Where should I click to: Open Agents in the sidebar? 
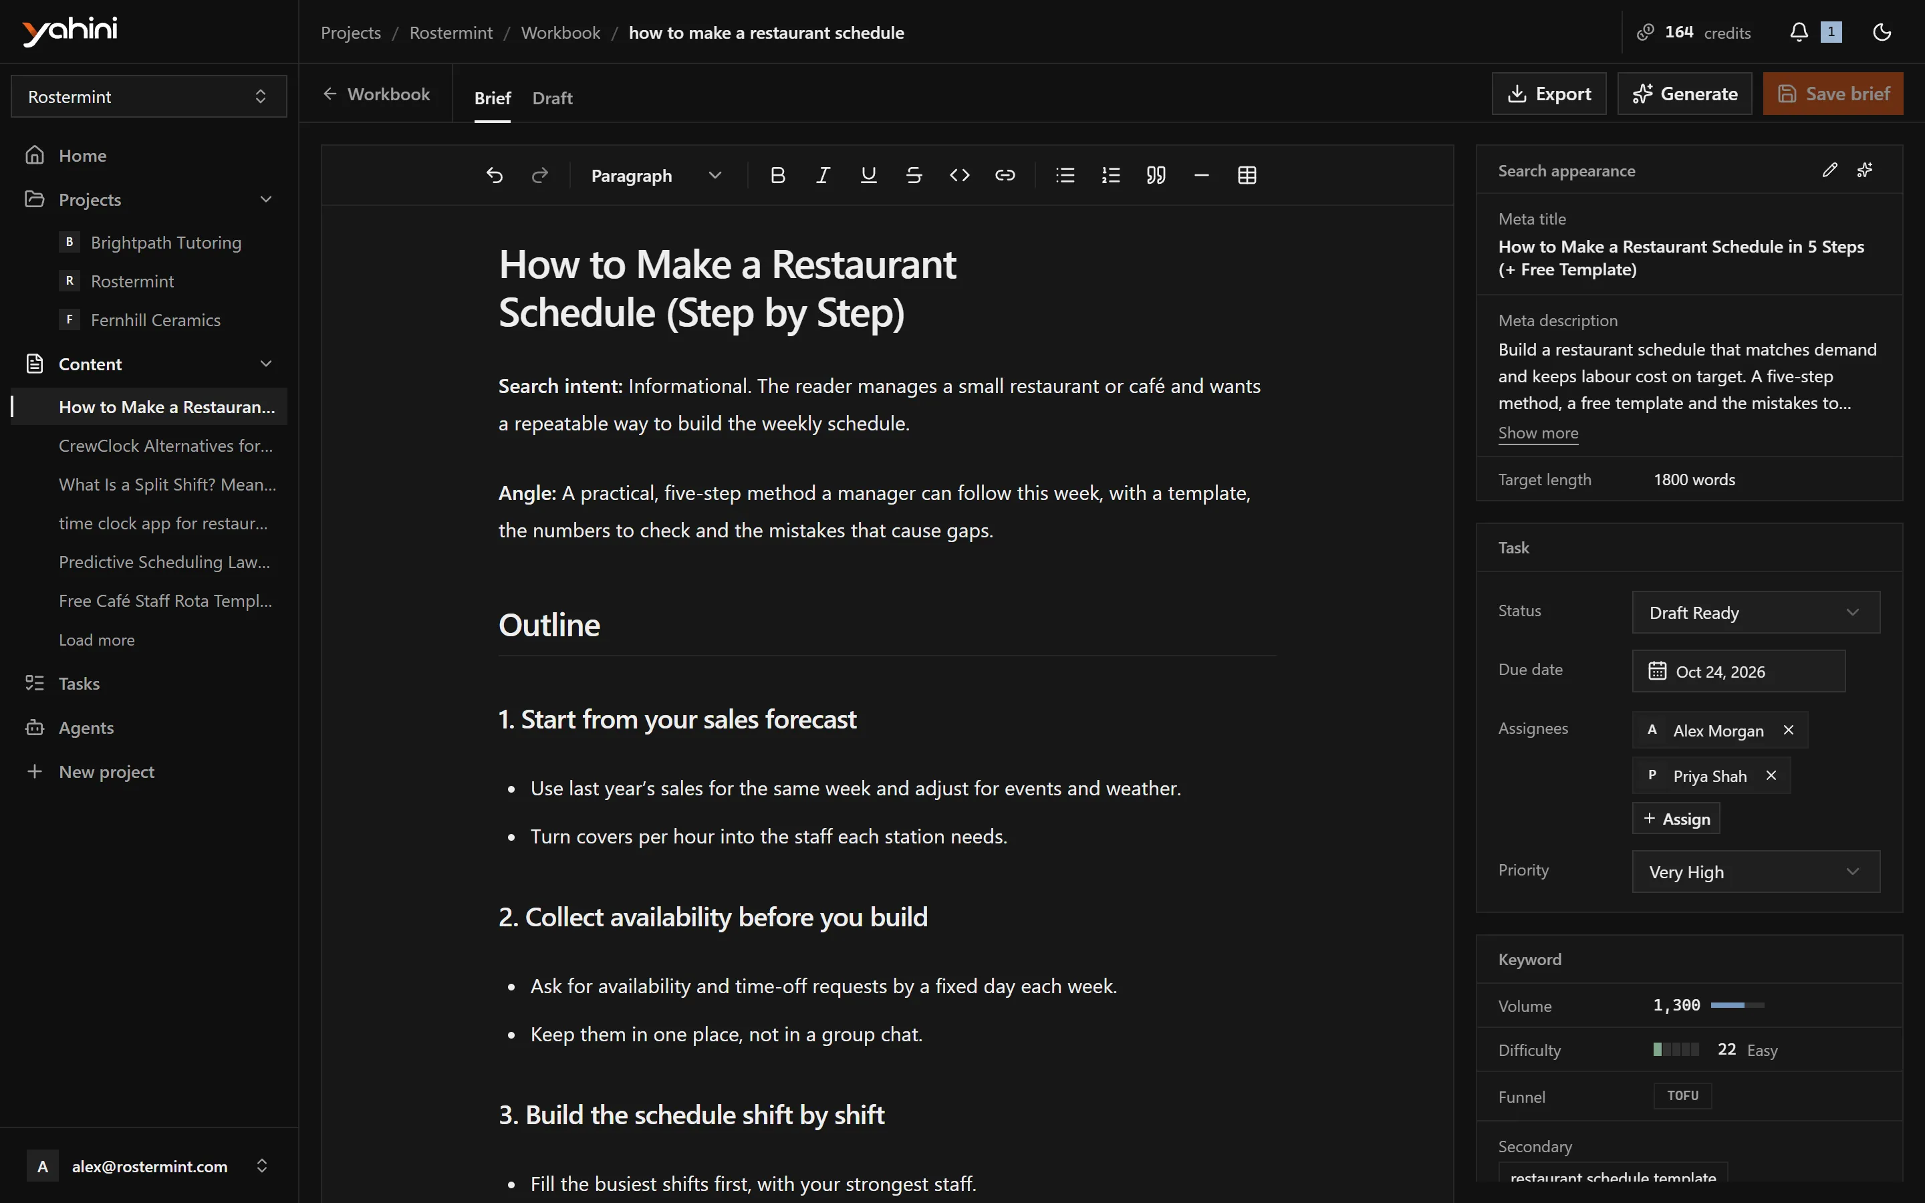[x=149, y=727]
